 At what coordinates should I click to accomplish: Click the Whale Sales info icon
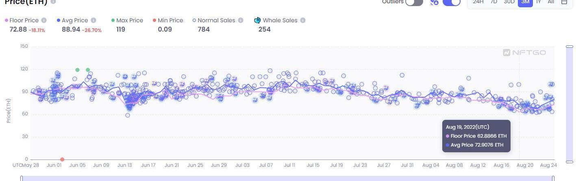[303, 20]
